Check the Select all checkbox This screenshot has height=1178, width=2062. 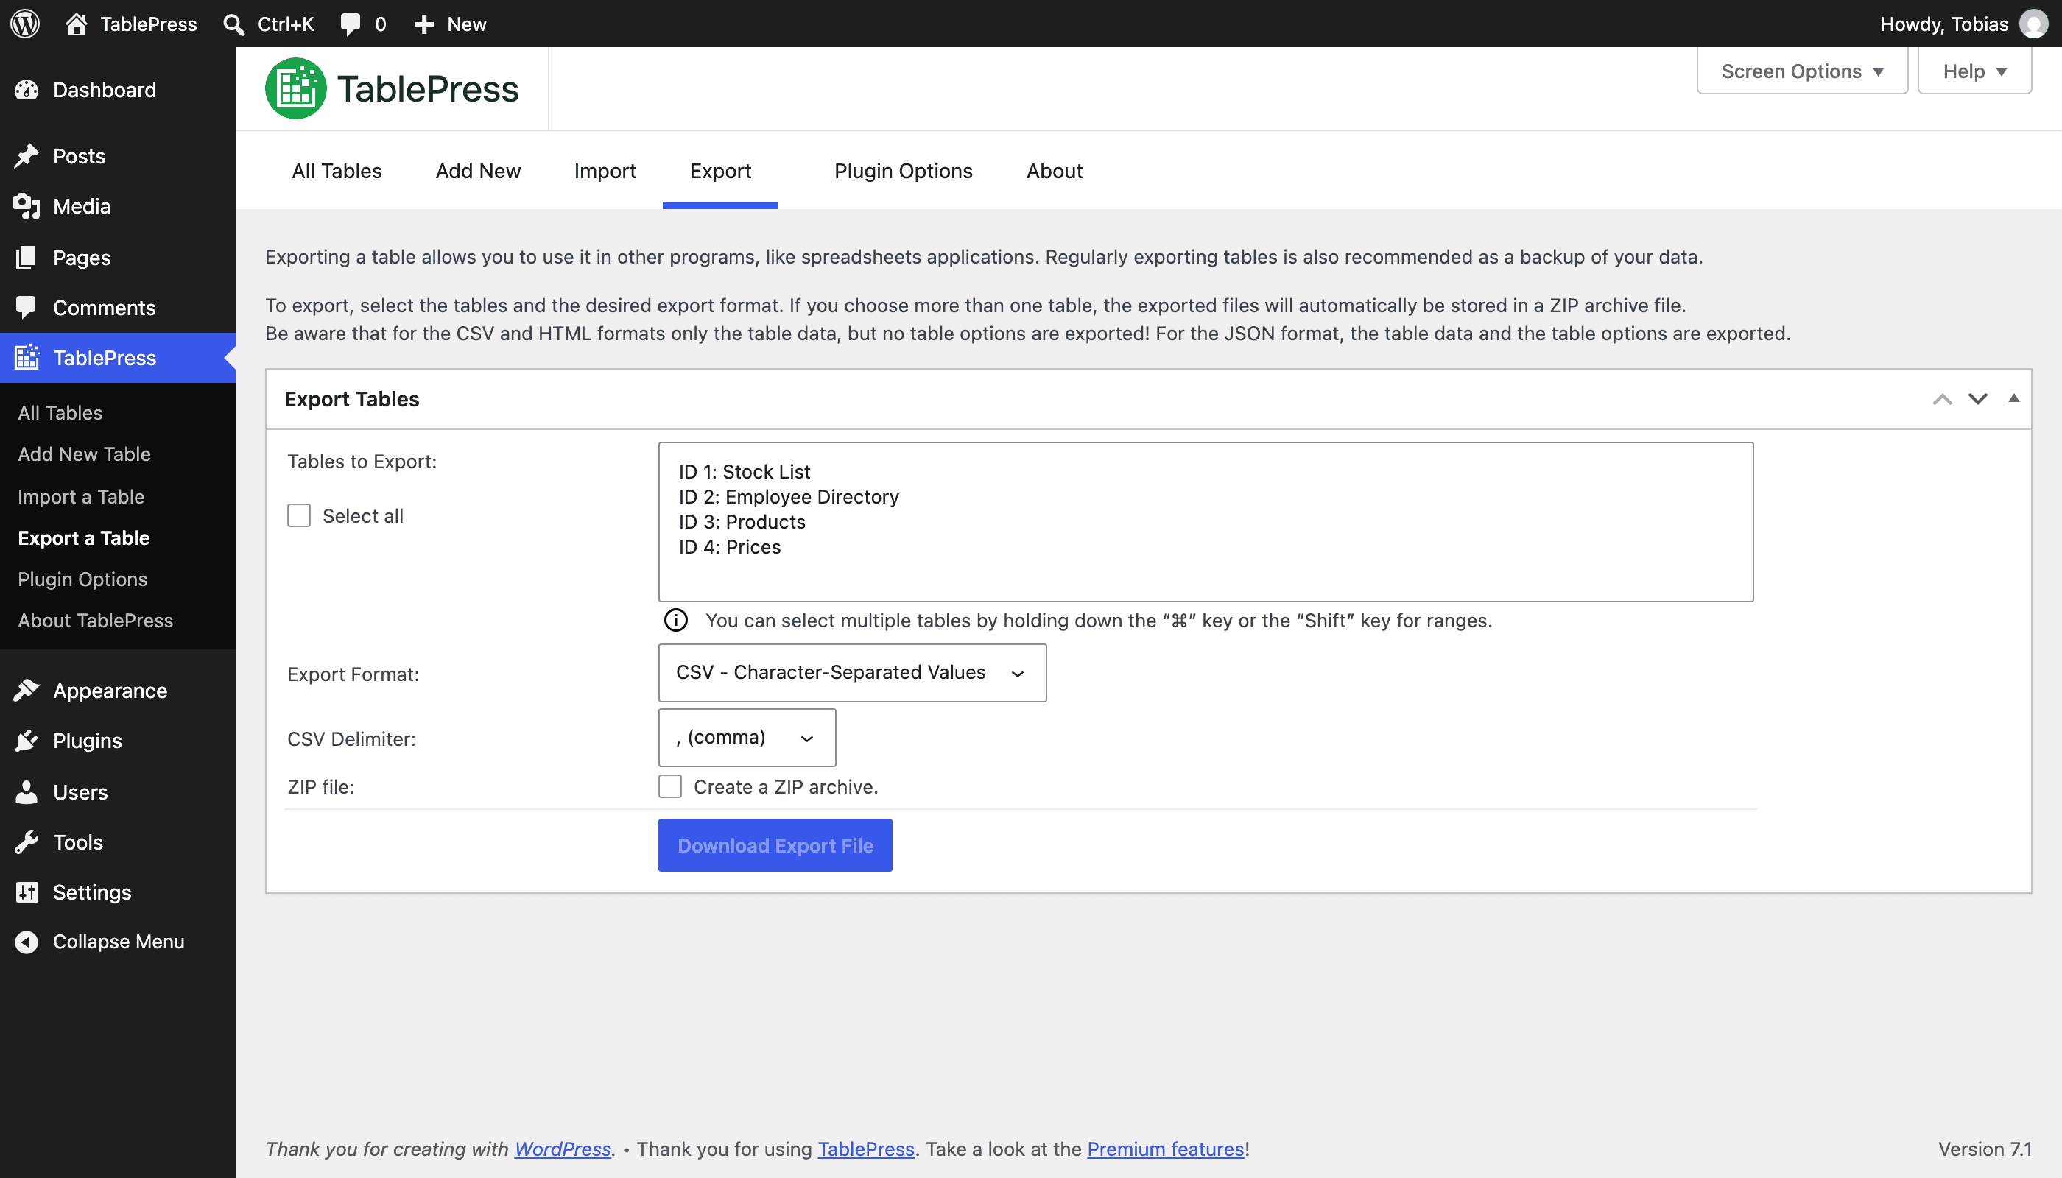point(298,515)
